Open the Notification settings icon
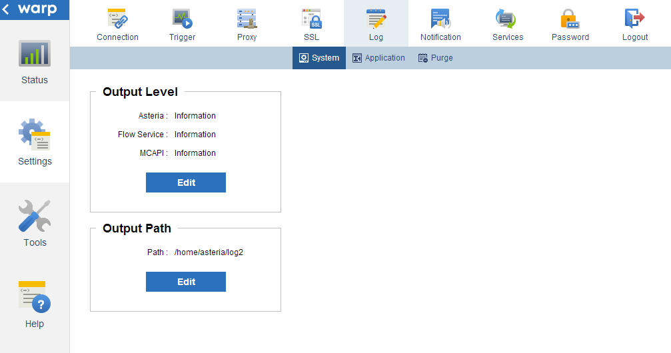Image resolution: width=671 pixels, height=353 pixels. click(x=440, y=19)
